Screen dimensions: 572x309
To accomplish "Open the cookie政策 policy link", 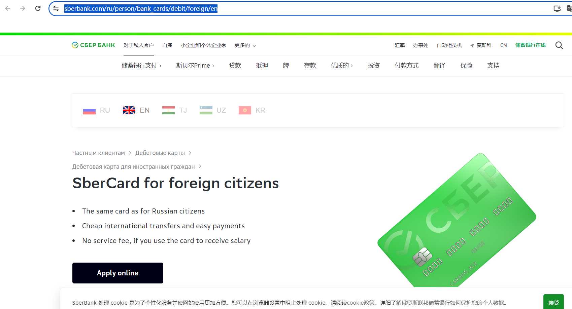I will coord(361,303).
